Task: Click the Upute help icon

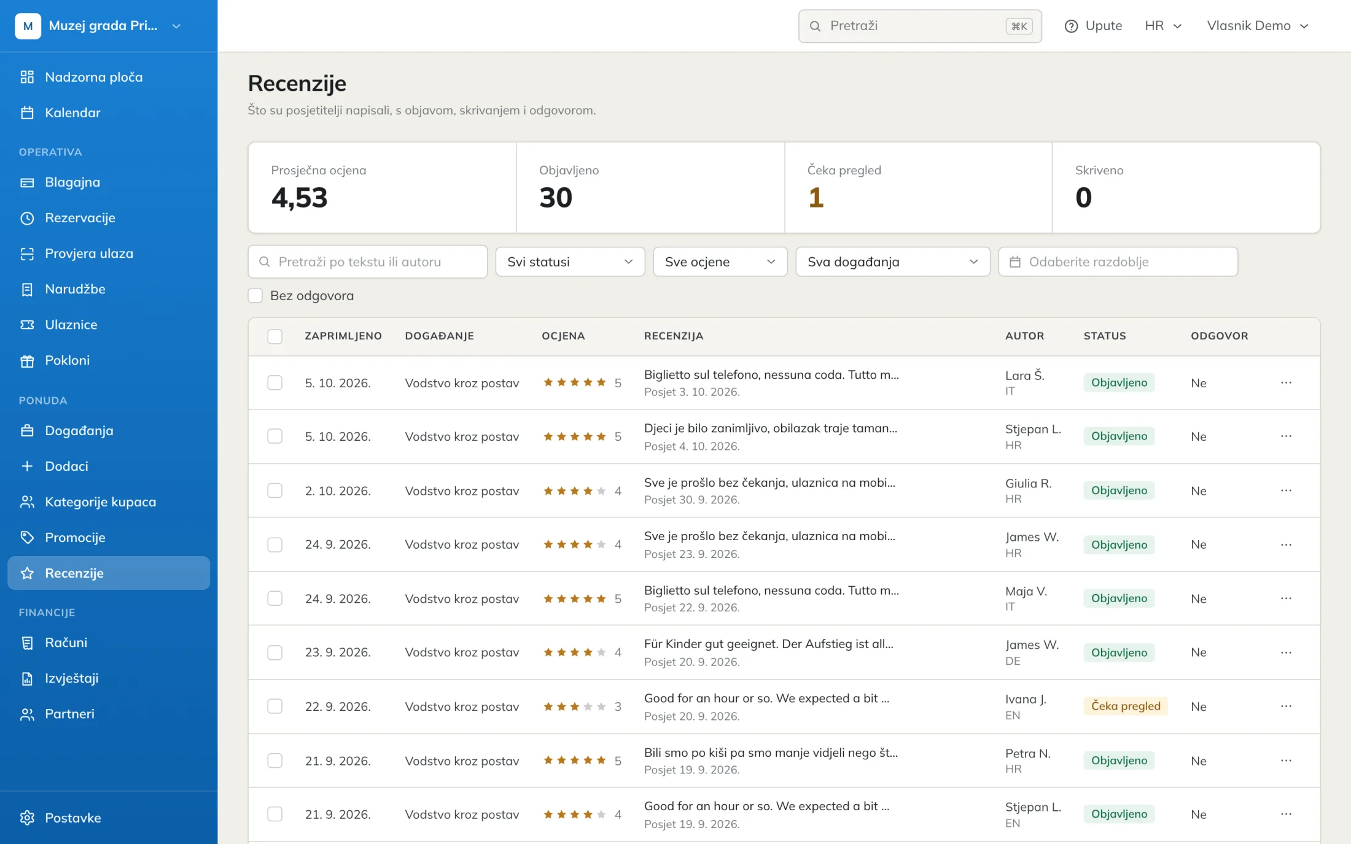Action: point(1071,26)
